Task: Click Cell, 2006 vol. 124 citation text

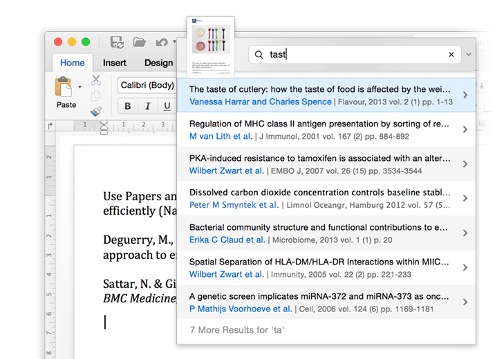Action: (366, 309)
